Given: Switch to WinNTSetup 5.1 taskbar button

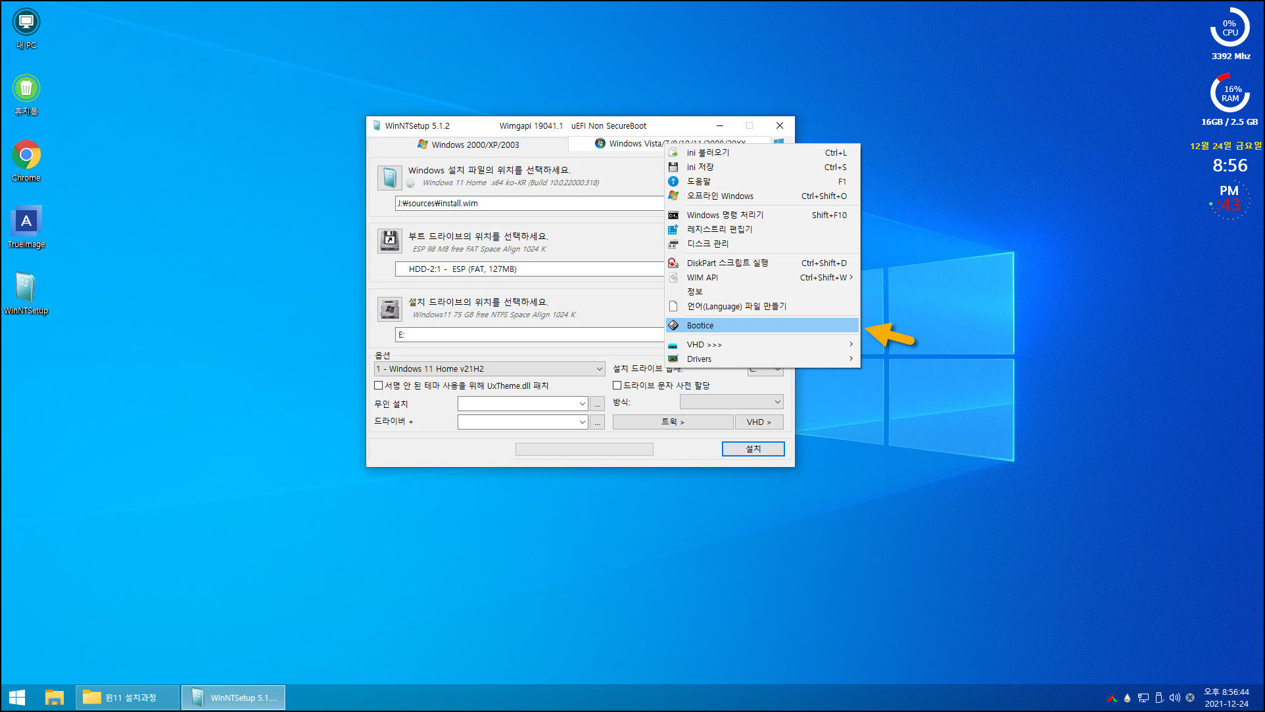Looking at the screenshot, I should click(x=233, y=698).
